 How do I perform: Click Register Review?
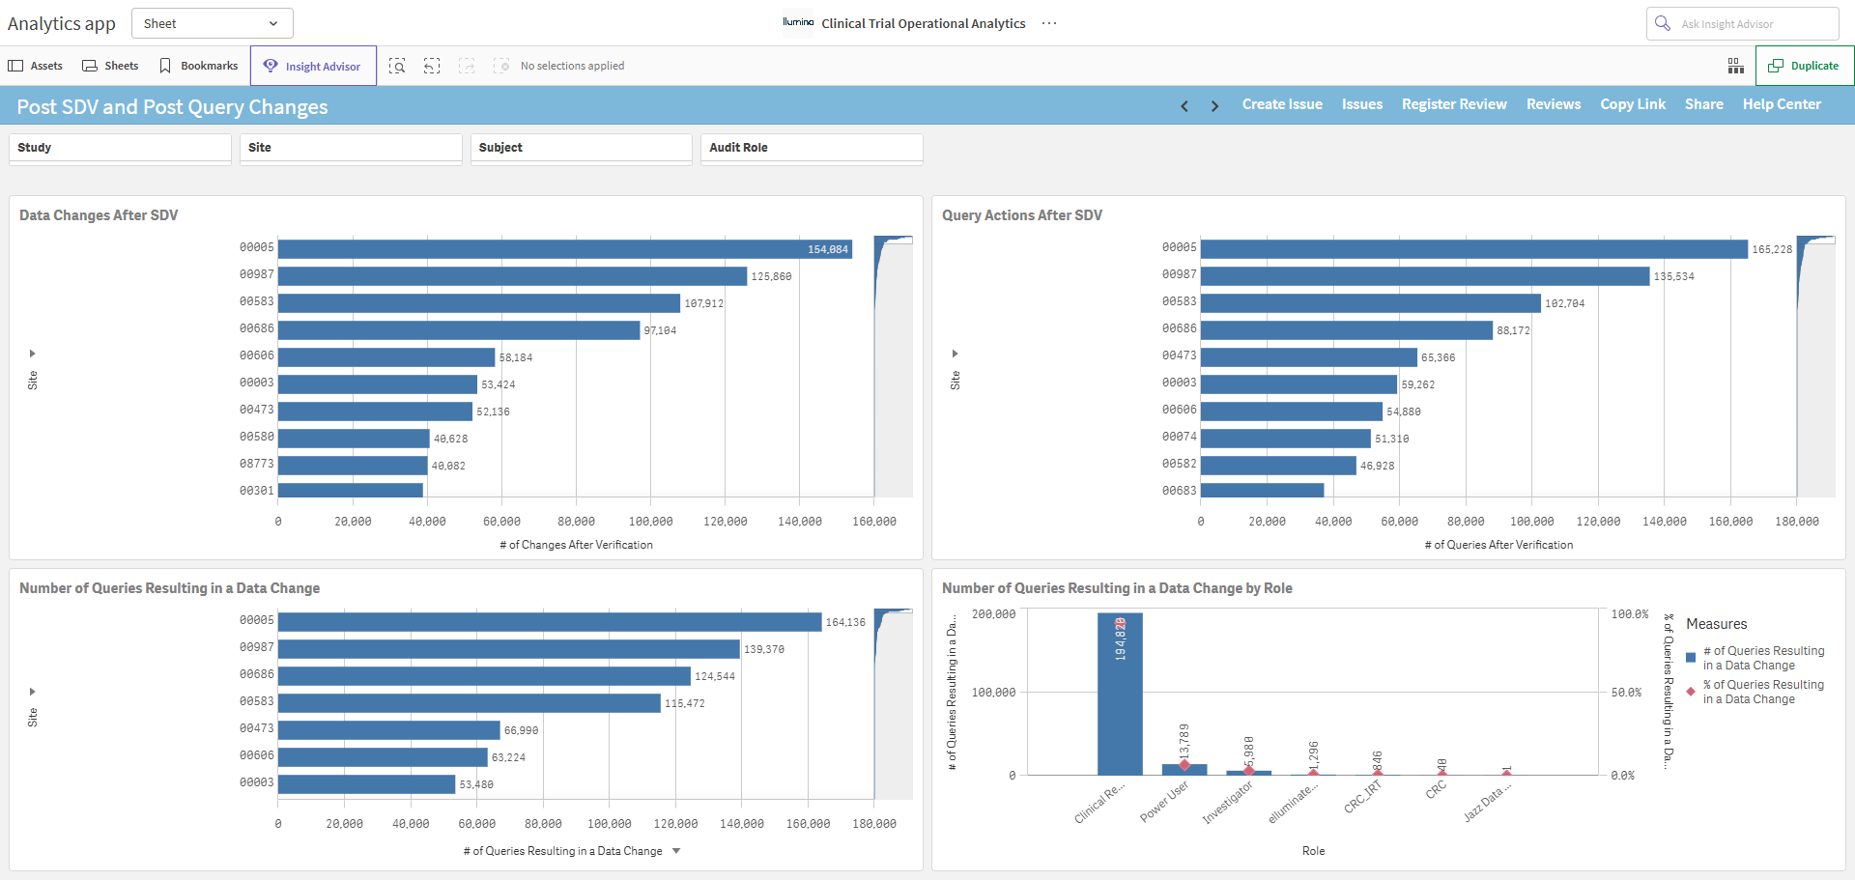(1454, 104)
